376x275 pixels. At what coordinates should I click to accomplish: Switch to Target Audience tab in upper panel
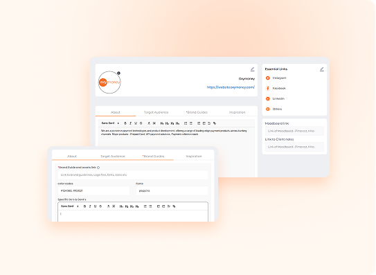click(156, 112)
